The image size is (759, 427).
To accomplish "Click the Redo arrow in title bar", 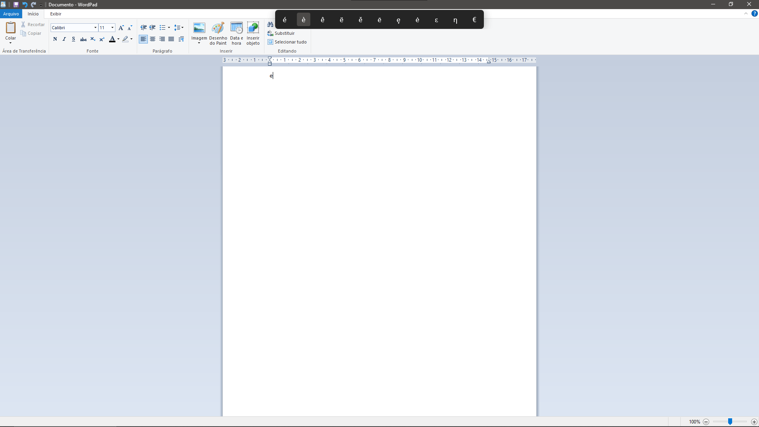I will click(x=33, y=4).
